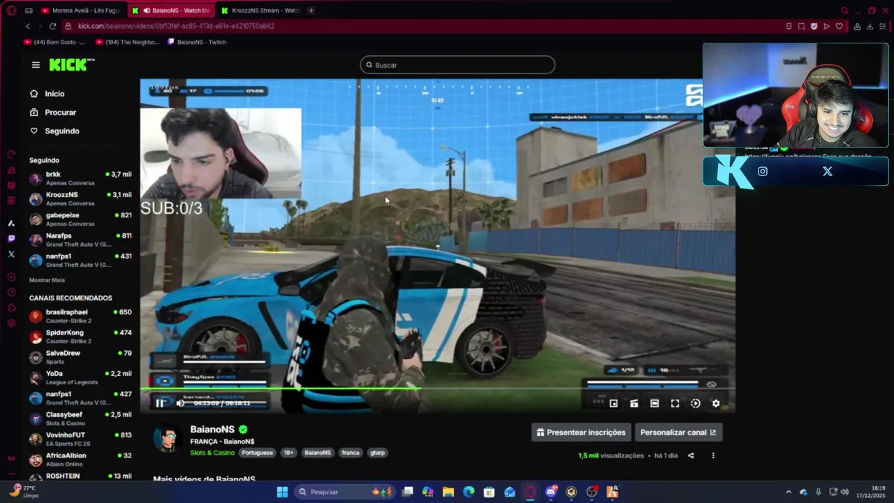This screenshot has height=503, width=894.
Task: Mute the video player volume
Action: pyautogui.click(x=180, y=403)
